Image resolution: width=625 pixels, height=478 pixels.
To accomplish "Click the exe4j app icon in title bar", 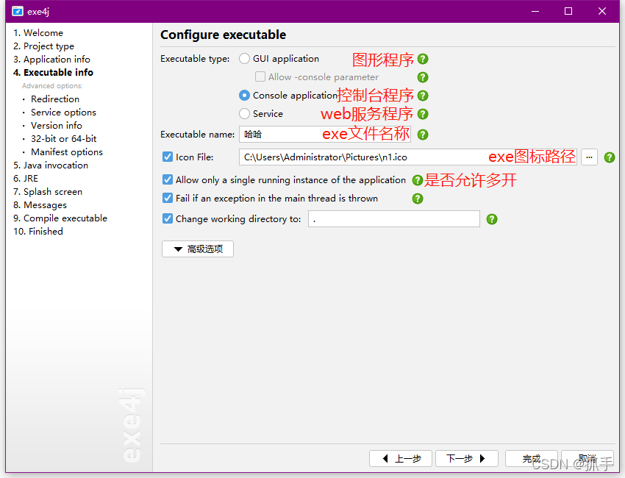I will [17, 11].
